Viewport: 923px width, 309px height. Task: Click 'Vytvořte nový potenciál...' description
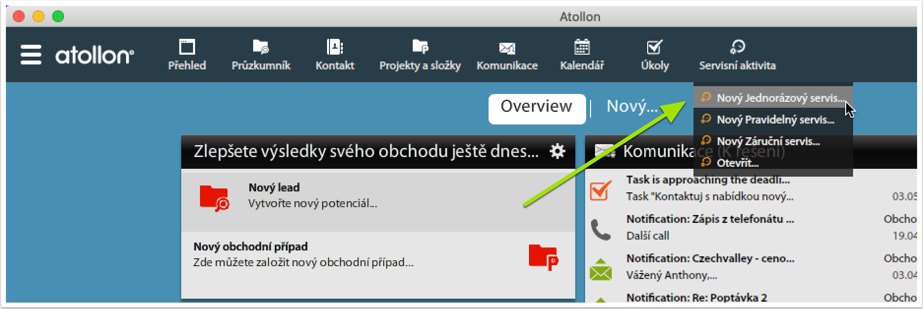tap(312, 204)
